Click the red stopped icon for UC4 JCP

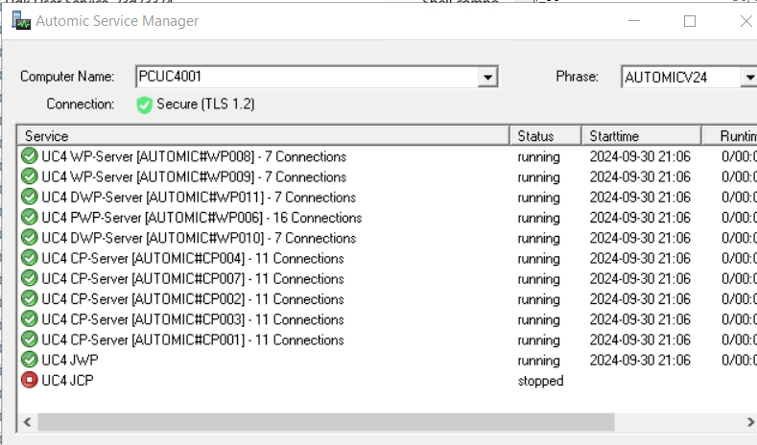pos(30,380)
